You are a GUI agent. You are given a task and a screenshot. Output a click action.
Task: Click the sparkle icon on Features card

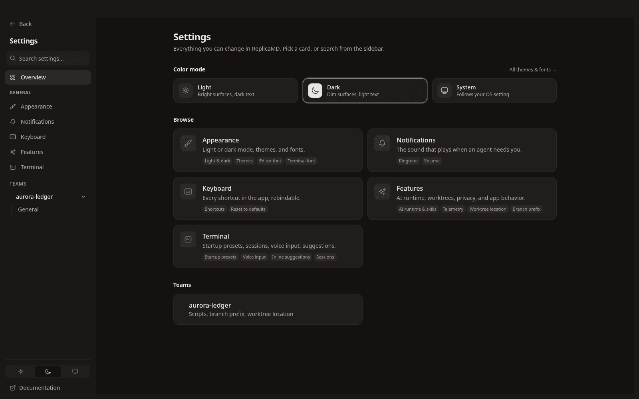tap(382, 192)
